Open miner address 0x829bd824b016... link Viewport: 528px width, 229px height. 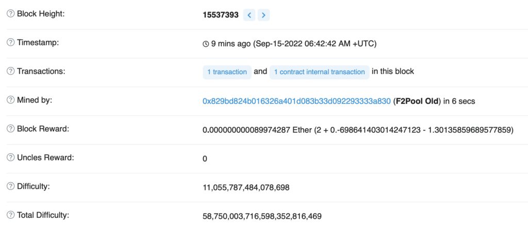click(x=296, y=101)
